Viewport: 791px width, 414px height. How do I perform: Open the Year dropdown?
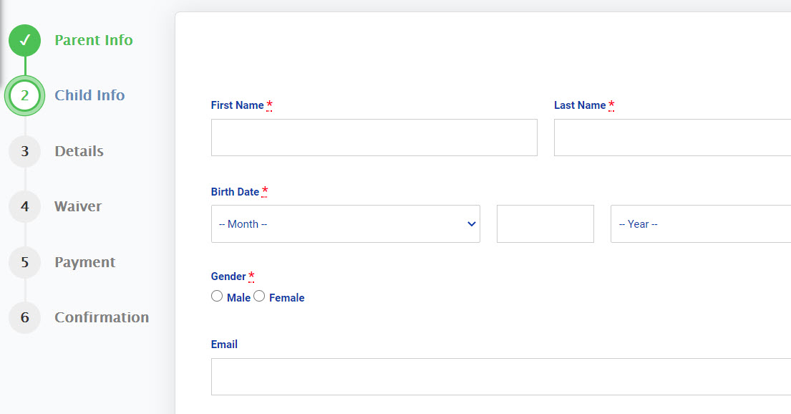point(701,223)
